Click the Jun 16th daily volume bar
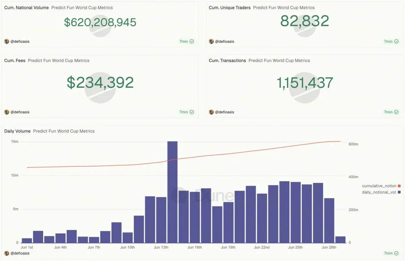 pos(195,217)
